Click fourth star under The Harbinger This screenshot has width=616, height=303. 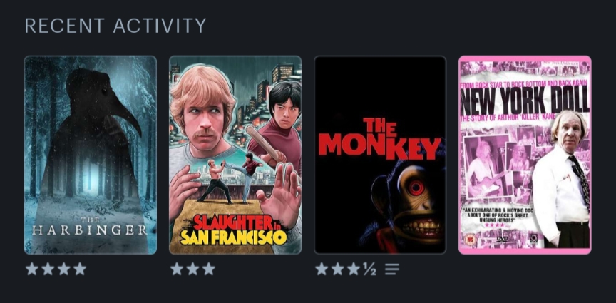tap(80, 269)
